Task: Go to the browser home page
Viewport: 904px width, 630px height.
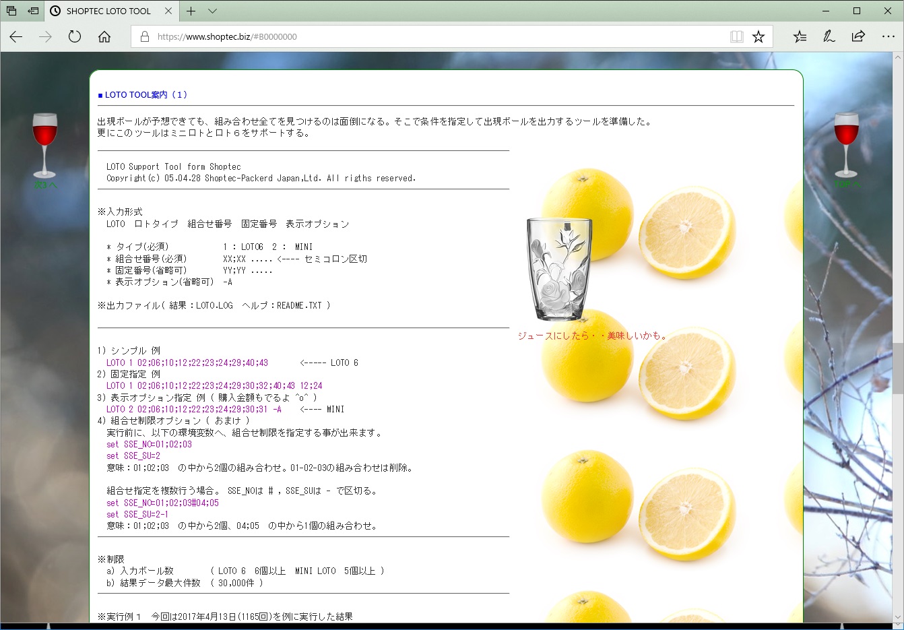Action: pos(104,36)
